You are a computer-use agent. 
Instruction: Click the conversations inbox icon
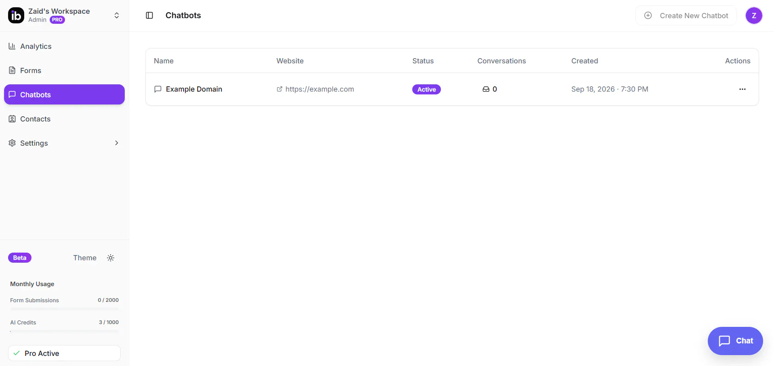tap(486, 89)
